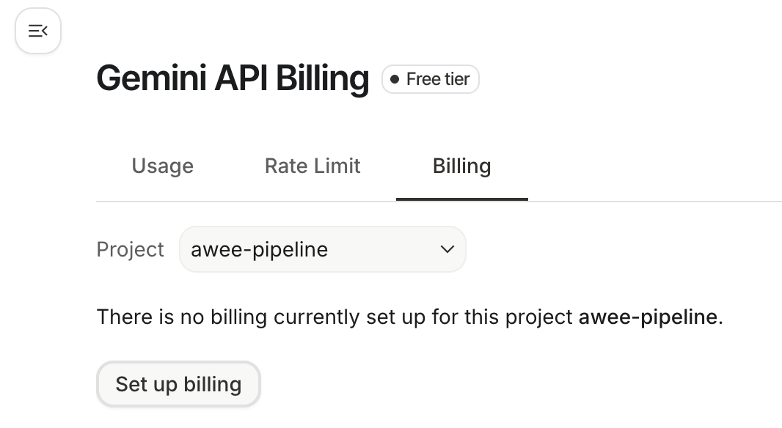Screen dimensions: 782x428
Task: Click the no billing set up message
Action: coord(335,317)
